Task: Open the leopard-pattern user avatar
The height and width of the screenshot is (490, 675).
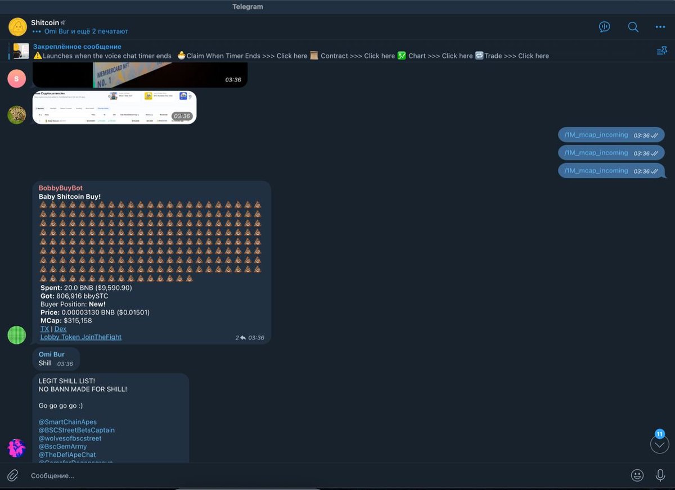Action: point(16,115)
